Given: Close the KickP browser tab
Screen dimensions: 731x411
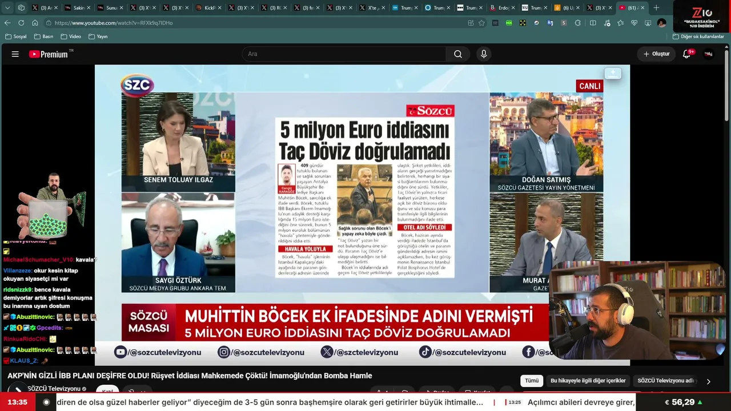Looking at the screenshot, I should click(x=219, y=8).
